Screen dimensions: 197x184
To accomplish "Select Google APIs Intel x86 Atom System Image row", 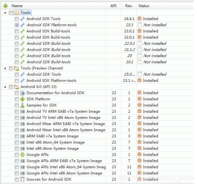I will [x=97, y=173].
